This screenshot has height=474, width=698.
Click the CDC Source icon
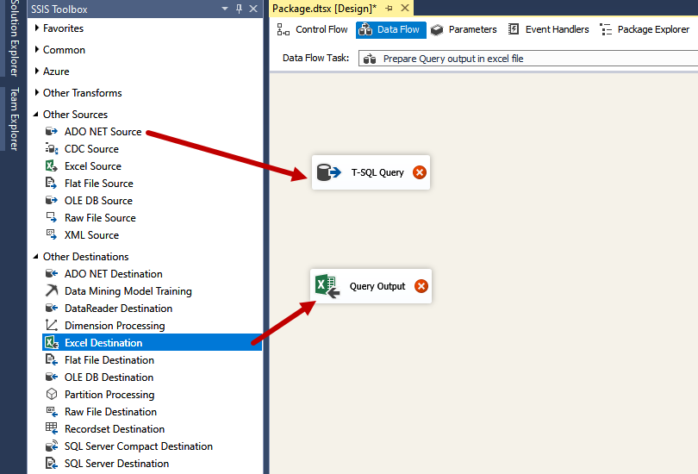(52, 148)
